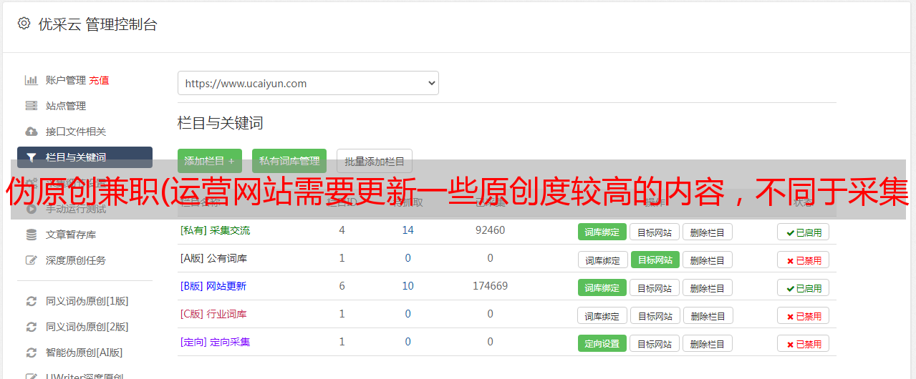
Task: Select 栏目与关键词 in the sidebar
Action: pyautogui.click(x=85, y=157)
